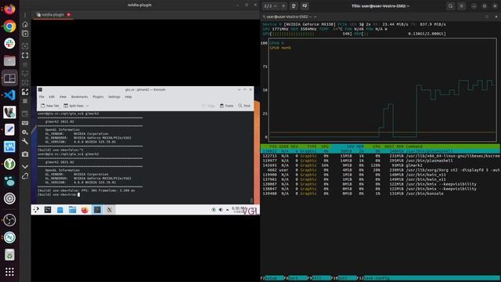The width and height of the screenshot is (501, 282).
Task: Open Show Applications grid in the dock
Action: 9,272
